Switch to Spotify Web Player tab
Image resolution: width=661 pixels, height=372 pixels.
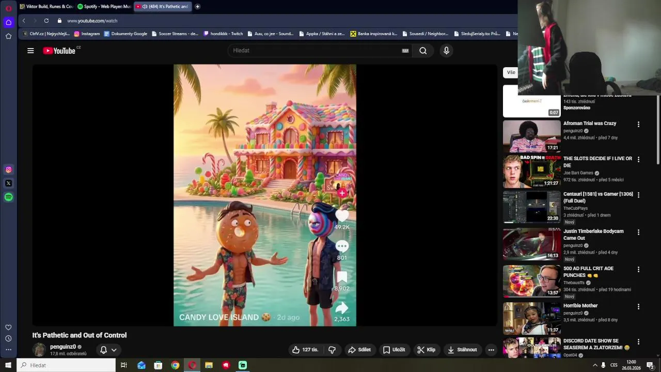(104, 7)
